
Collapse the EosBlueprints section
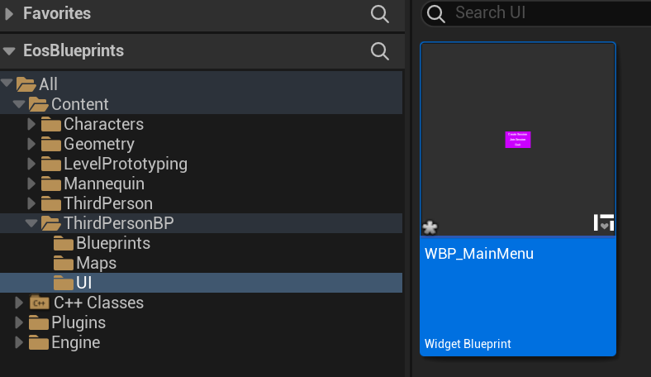pyautogui.click(x=10, y=51)
